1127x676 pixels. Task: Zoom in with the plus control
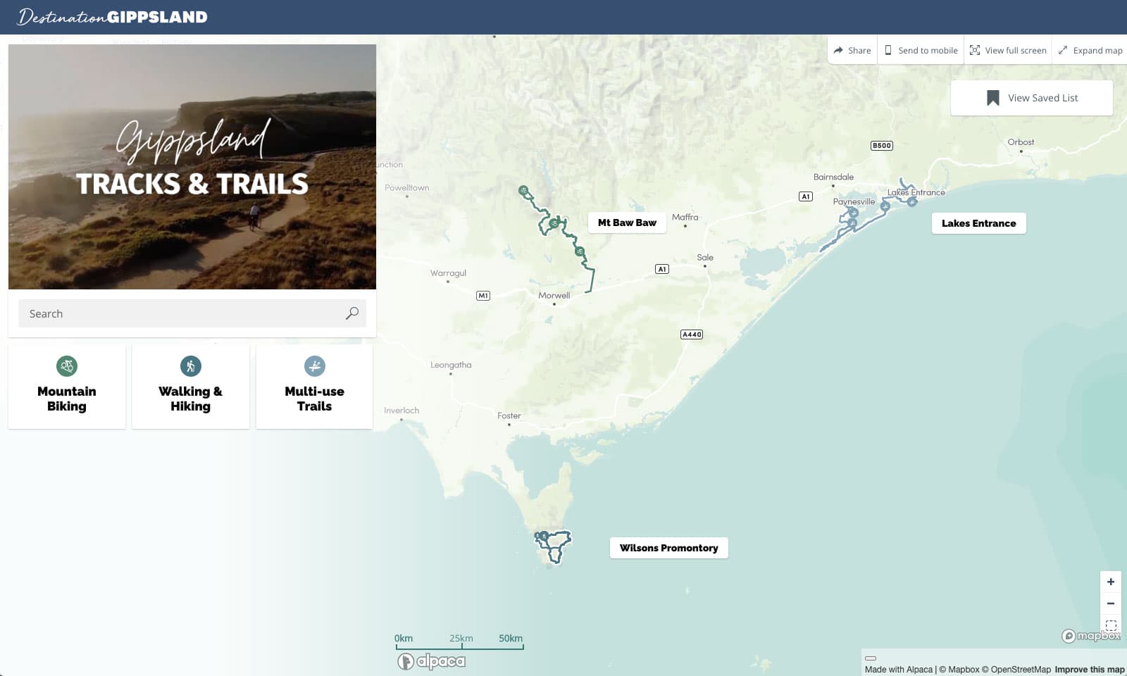(1111, 581)
